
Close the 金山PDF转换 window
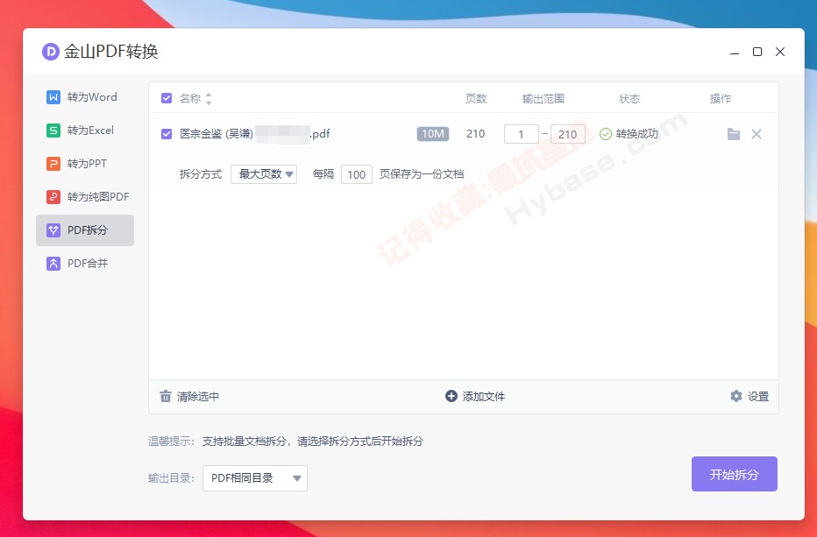[780, 52]
